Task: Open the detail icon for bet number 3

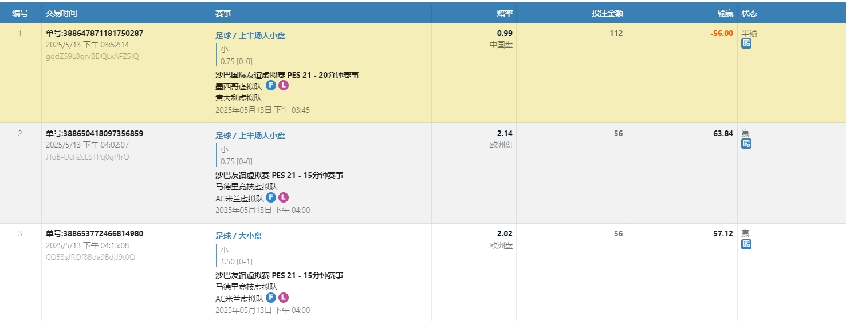Action: point(746,244)
